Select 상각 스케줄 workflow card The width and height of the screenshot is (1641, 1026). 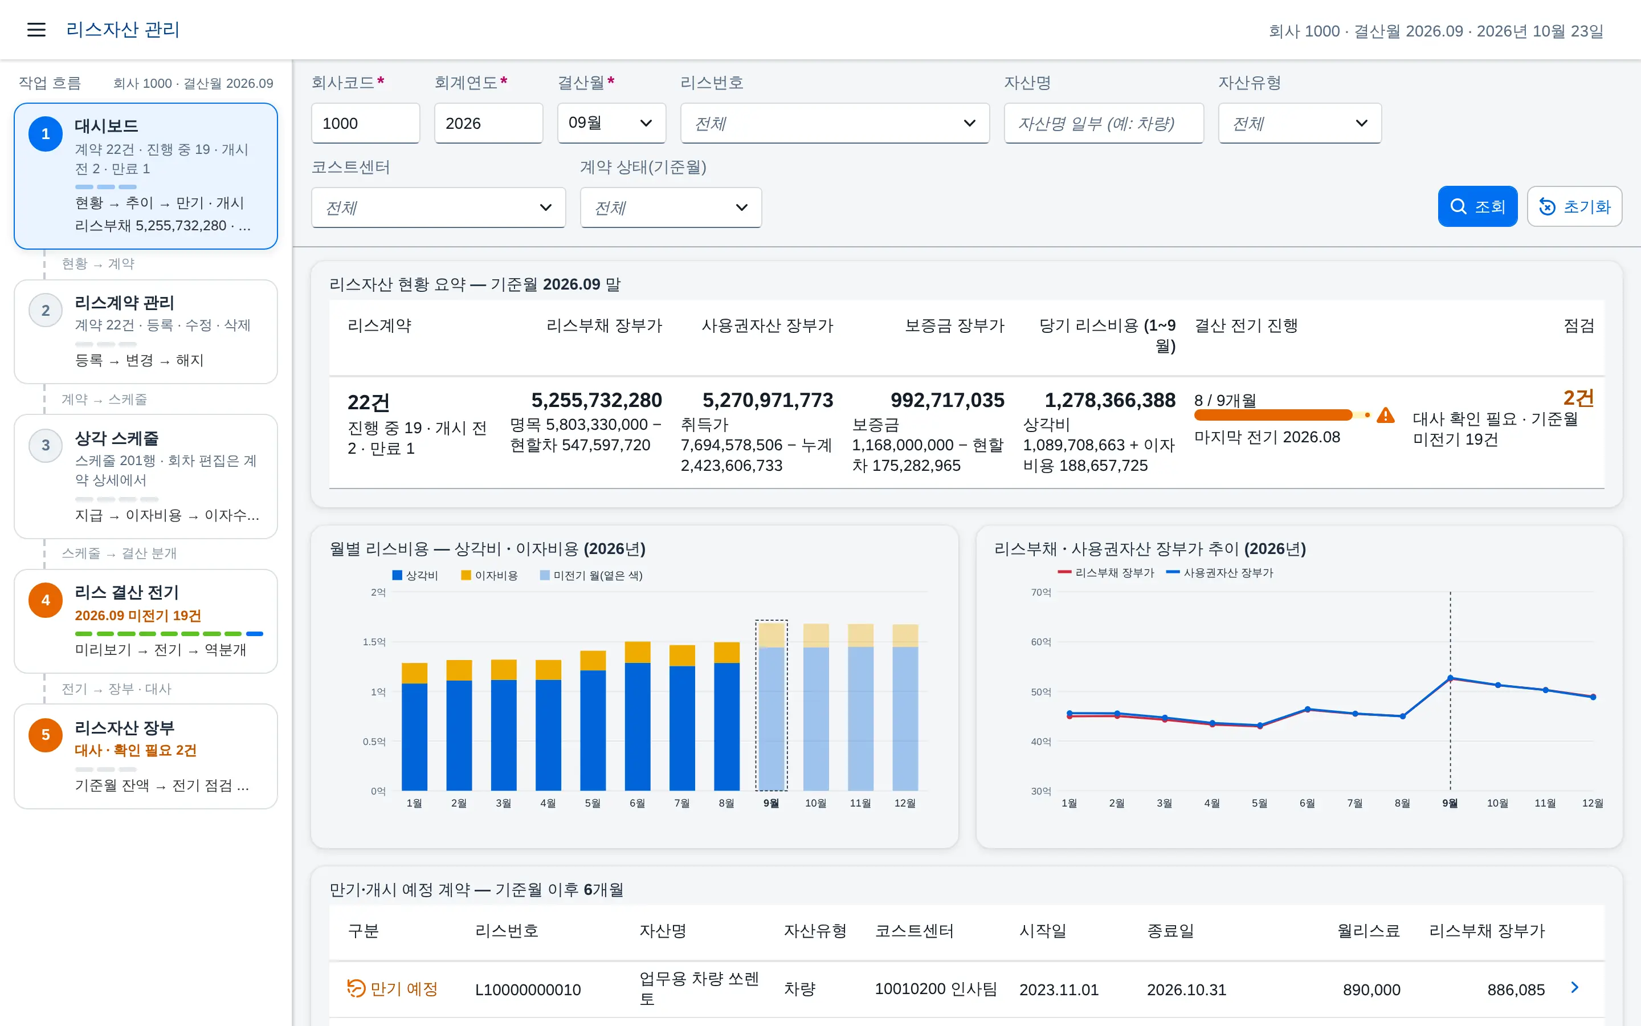[146, 477]
